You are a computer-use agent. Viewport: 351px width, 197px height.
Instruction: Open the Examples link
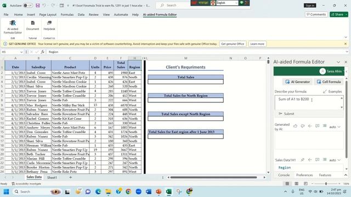tap(332, 91)
